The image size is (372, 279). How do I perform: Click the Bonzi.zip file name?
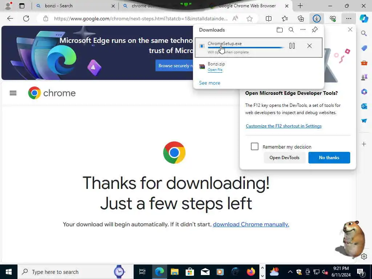[x=216, y=64]
